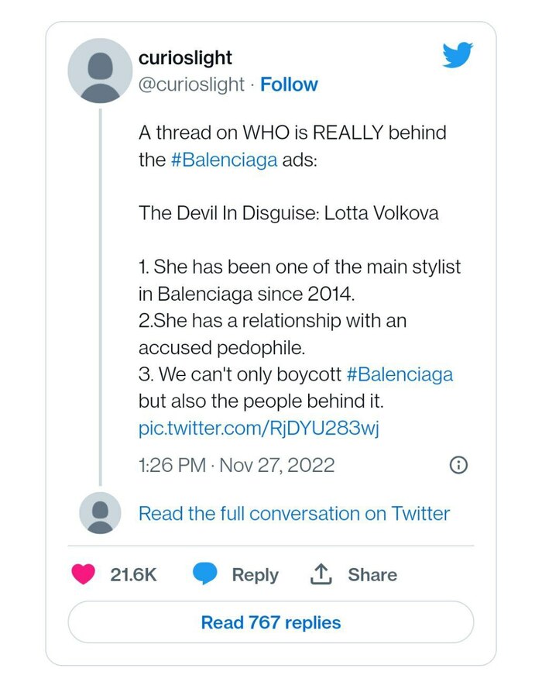Read the full conversation on Twitter
This screenshot has height=675, width=542.
pyautogui.click(x=293, y=513)
